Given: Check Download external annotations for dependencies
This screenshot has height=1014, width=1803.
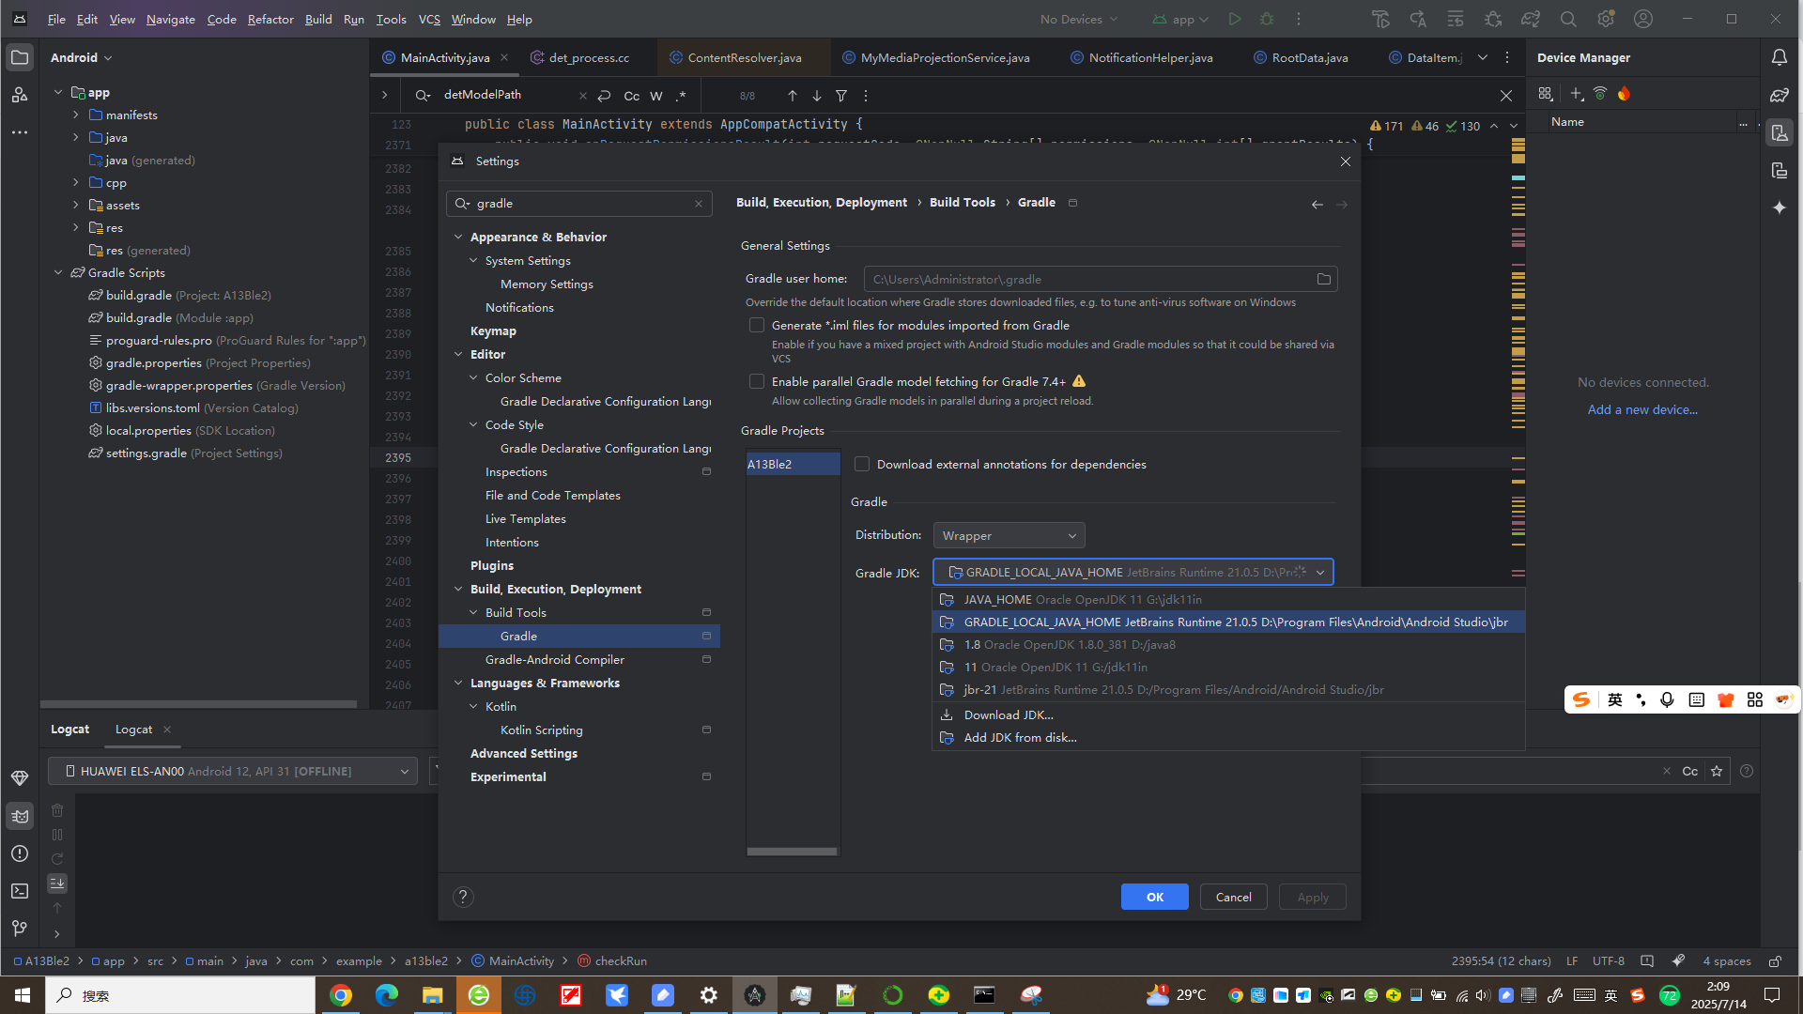Looking at the screenshot, I should 862,464.
